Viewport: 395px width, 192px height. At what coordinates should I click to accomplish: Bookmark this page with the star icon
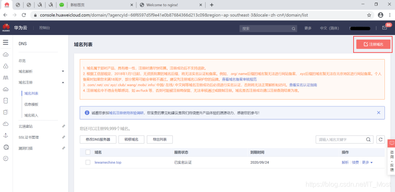[x=369, y=15]
